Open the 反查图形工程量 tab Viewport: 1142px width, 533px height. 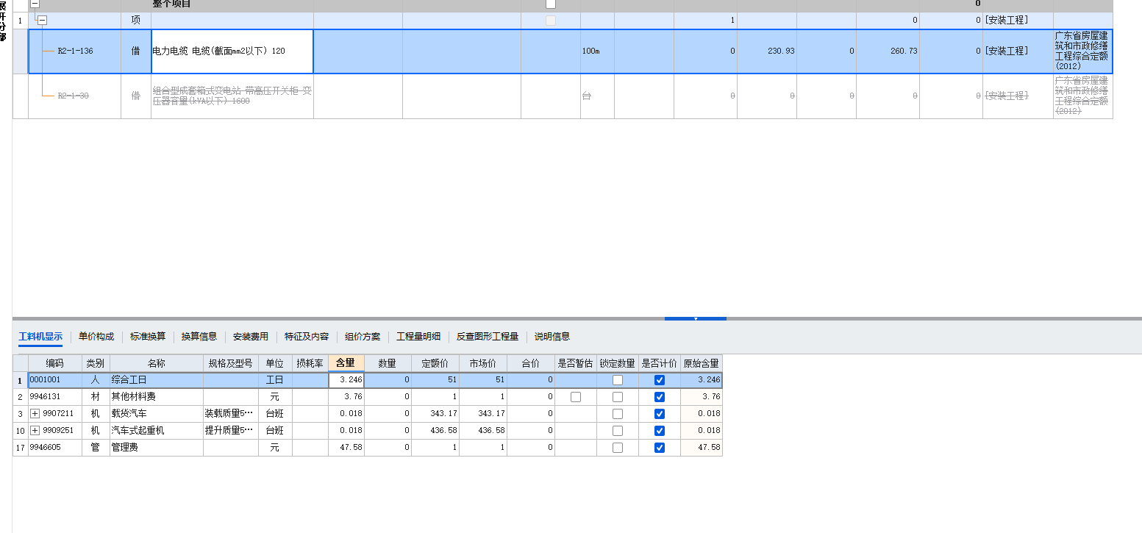pyautogui.click(x=488, y=337)
